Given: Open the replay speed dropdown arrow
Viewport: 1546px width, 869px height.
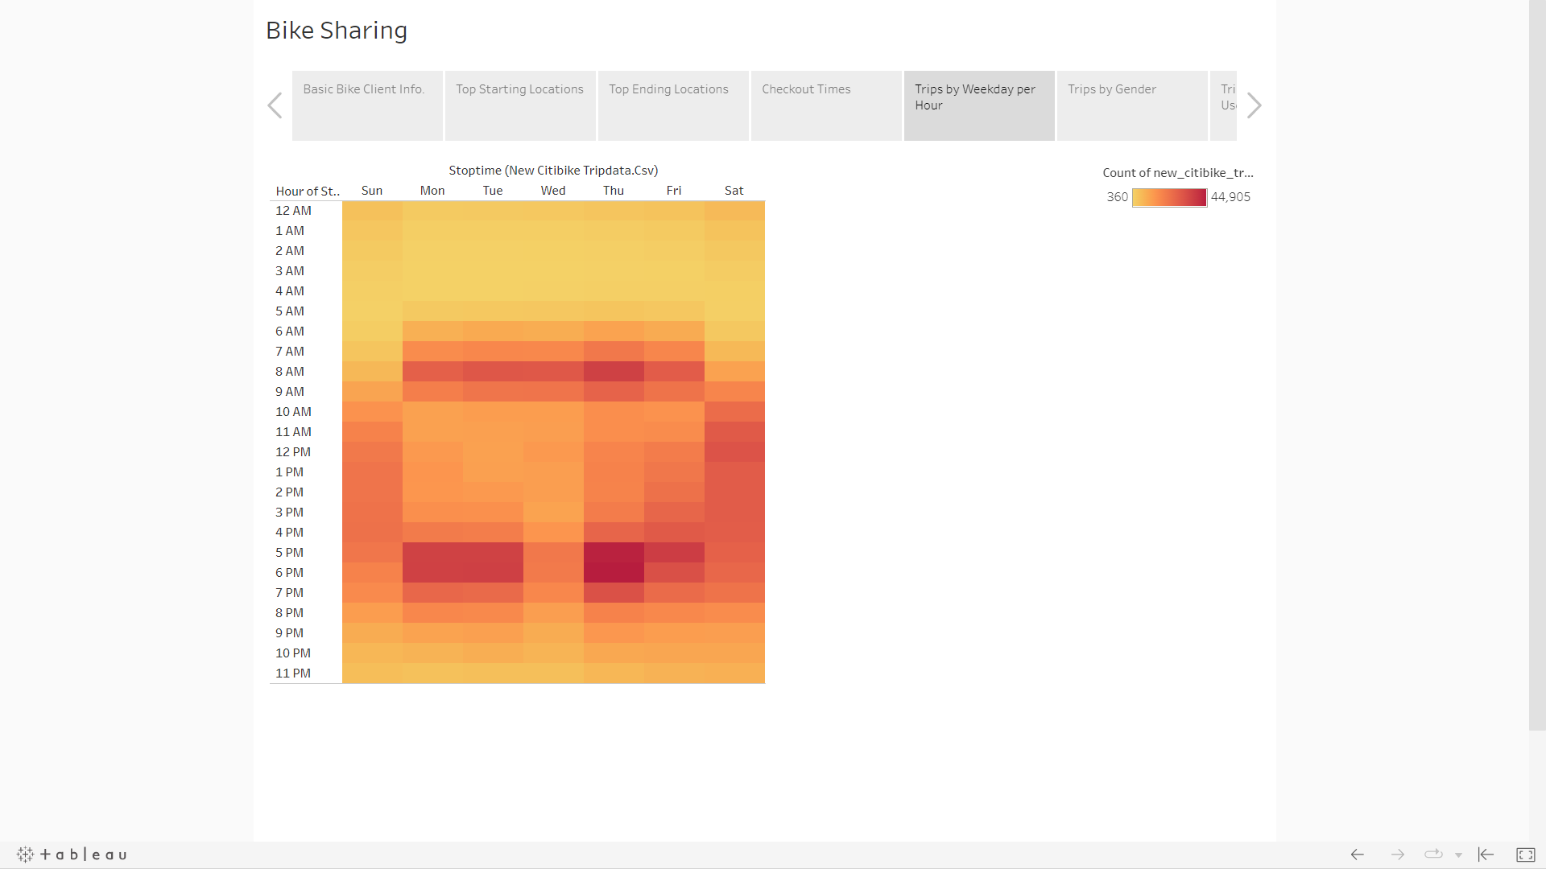Looking at the screenshot, I should coord(1458,855).
